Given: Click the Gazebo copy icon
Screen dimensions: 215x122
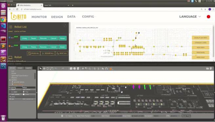Looking at the screenshot, I should [x=95, y=68].
